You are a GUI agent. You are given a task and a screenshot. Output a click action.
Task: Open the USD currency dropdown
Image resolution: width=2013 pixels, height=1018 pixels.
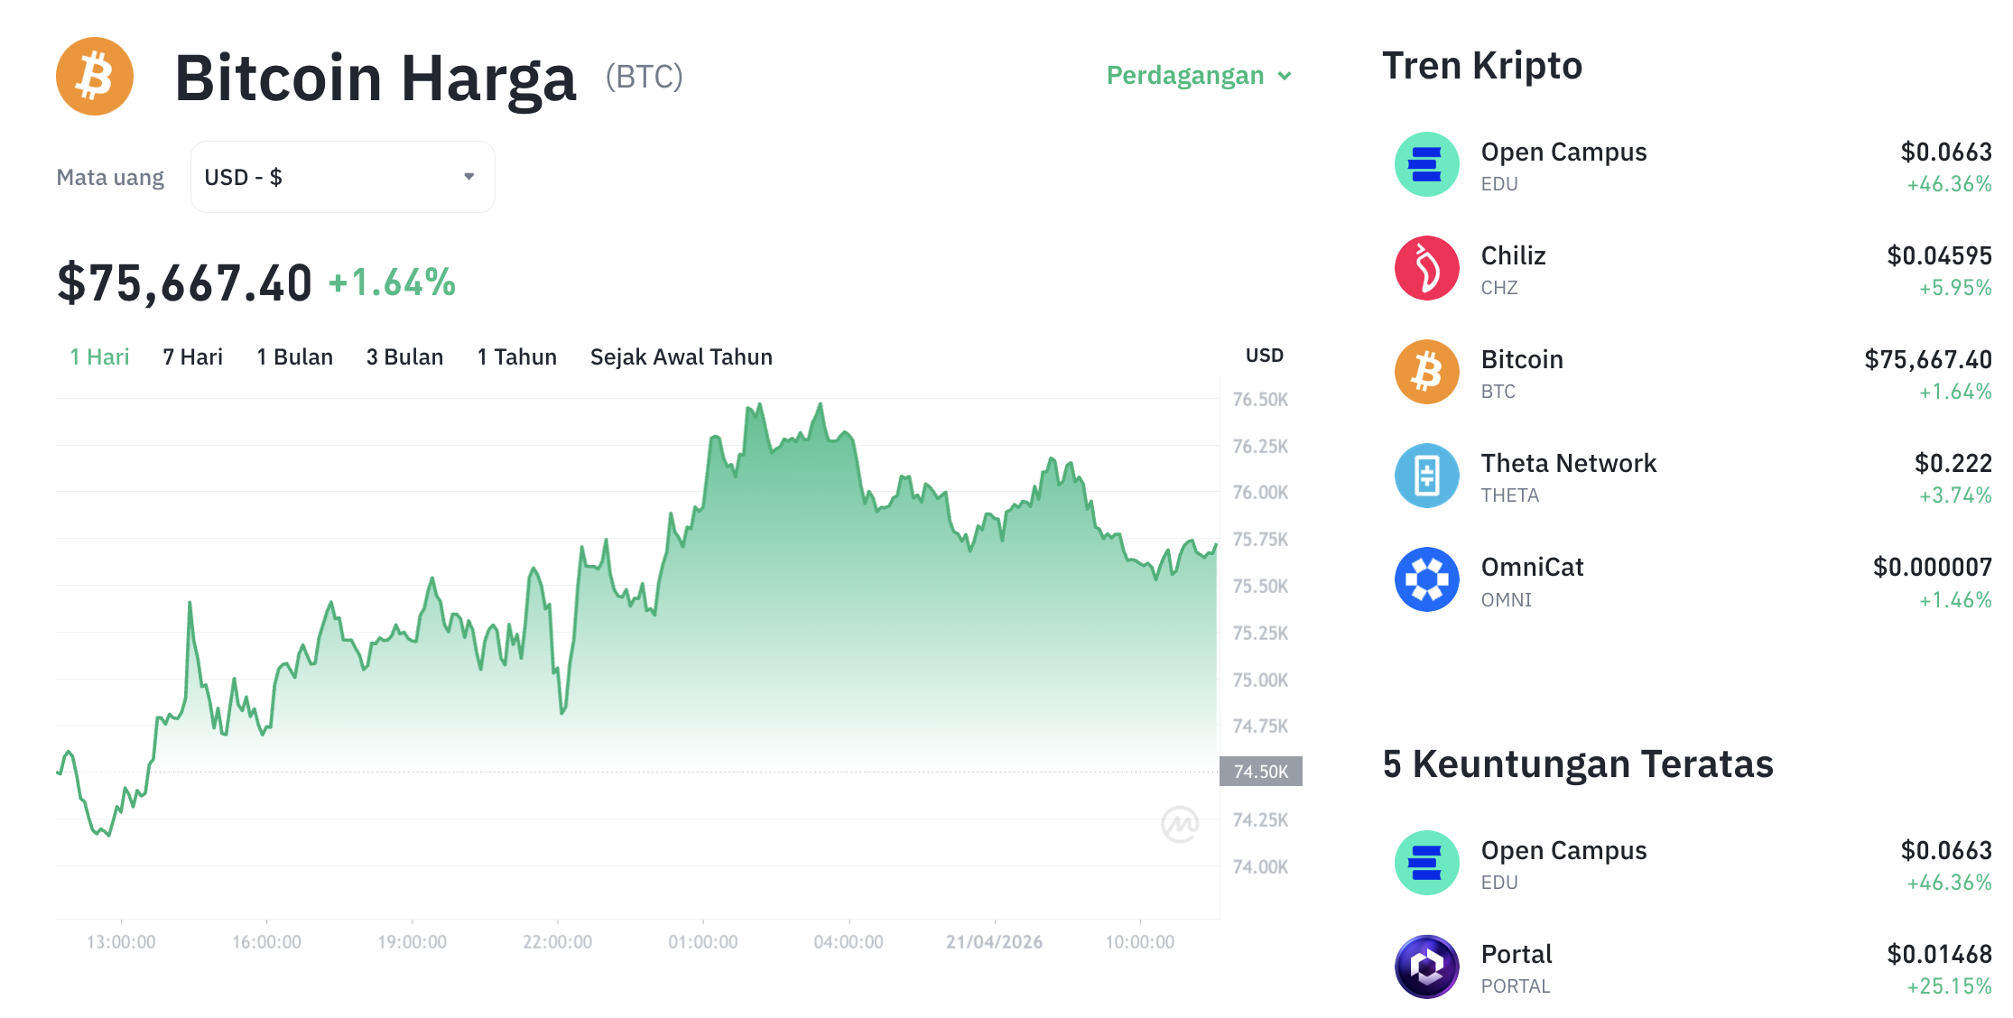coord(342,176)
